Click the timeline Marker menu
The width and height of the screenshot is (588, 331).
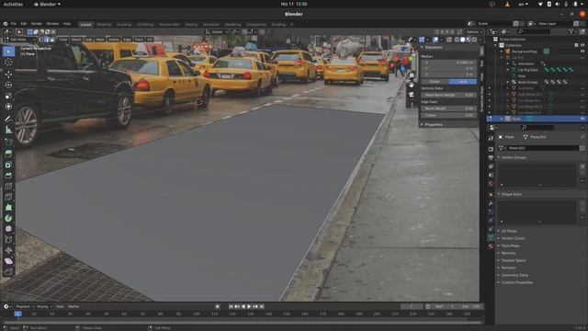point(73,306)
